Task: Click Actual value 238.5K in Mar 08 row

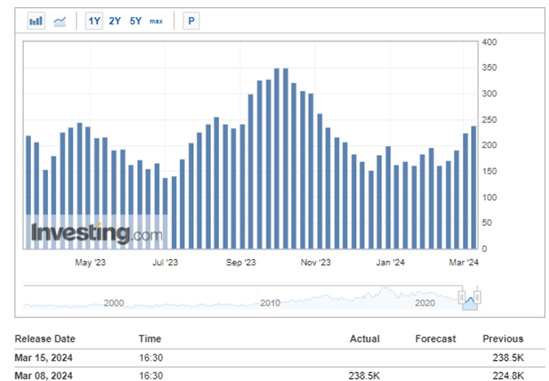Action: pyautogui.click(x=364, y=376)
